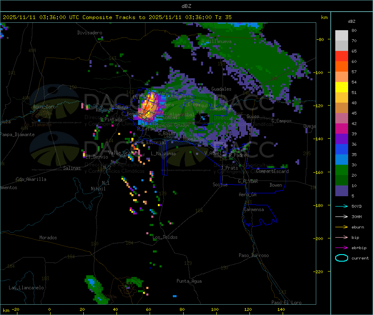Click the Morados place label
The image size is (373, 315).
[48, 238]
